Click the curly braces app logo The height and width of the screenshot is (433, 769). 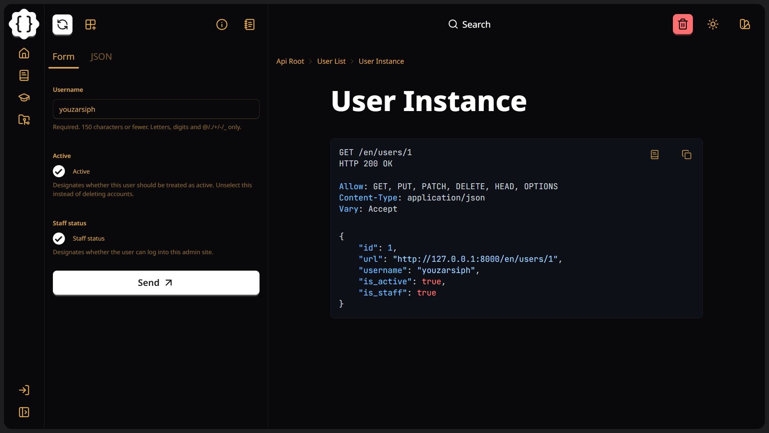24,24
